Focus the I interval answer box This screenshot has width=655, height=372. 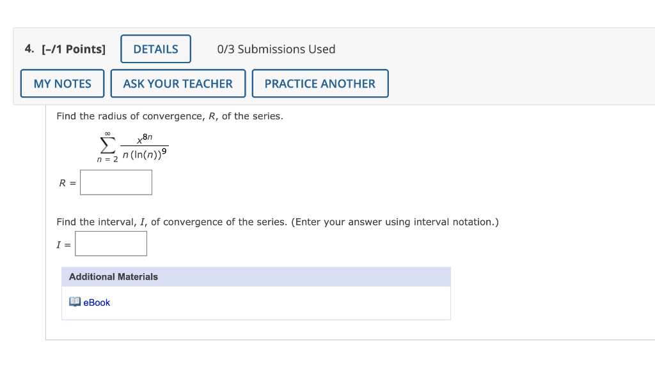(x=111, y=244)
